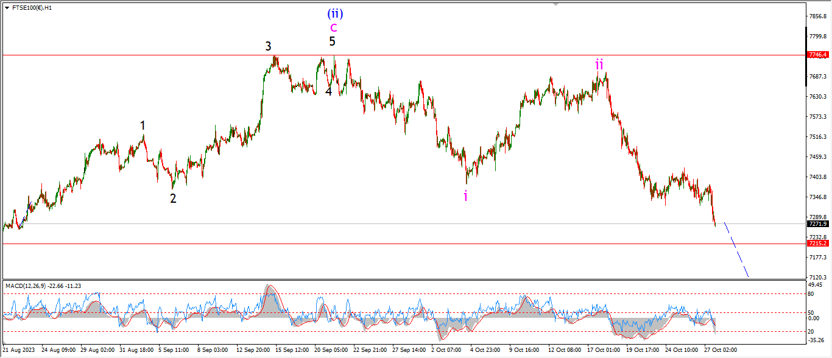Open the dropdown arrow beside FTSE100 chart title
Image resolution: width=832 pixels, height=358 pixels.
[6, 8]
